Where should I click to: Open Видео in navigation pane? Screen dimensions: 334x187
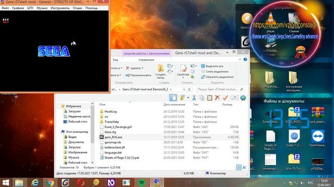coord(73,137)
